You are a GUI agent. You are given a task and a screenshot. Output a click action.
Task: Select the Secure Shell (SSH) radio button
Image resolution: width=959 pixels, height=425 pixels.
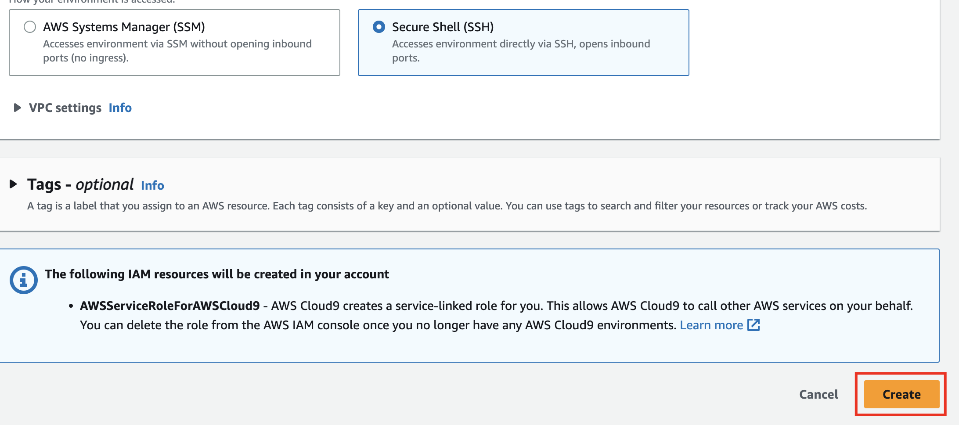tap(379, 27)
